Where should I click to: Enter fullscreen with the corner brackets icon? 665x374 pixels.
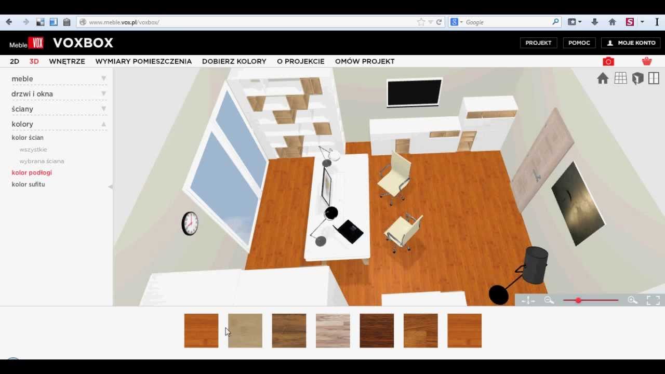pos(653,300)
